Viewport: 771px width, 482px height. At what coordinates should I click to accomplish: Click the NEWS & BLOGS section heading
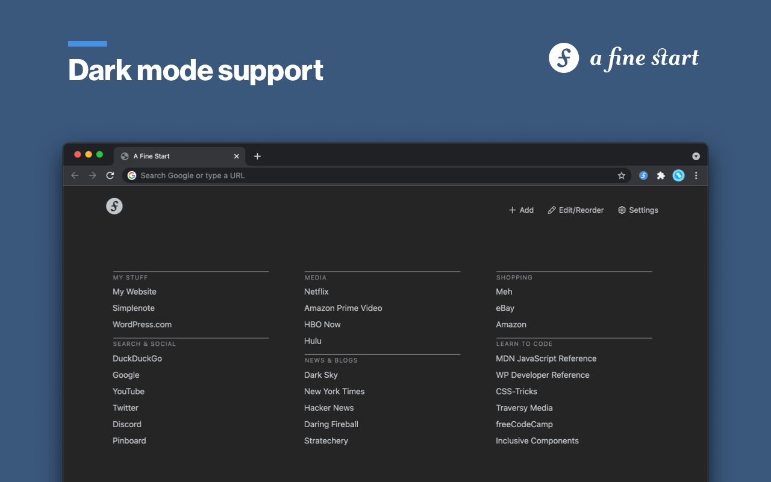[331, 360]
